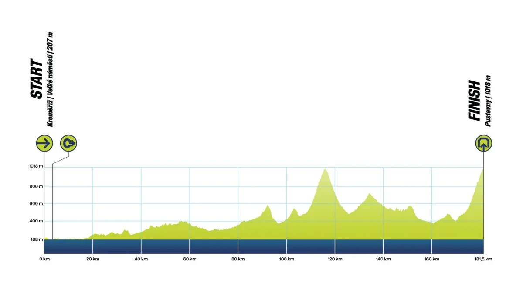Select the 600 m elevation axis label
The width and height of the screenshot is (523, 300).
(36, 204)
